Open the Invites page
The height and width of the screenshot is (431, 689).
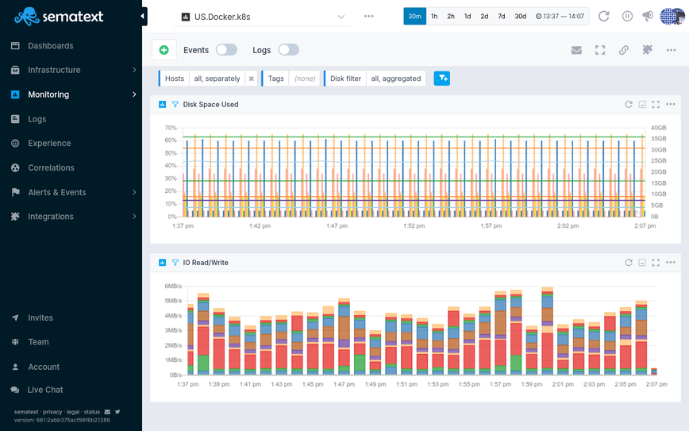(40, 317)
